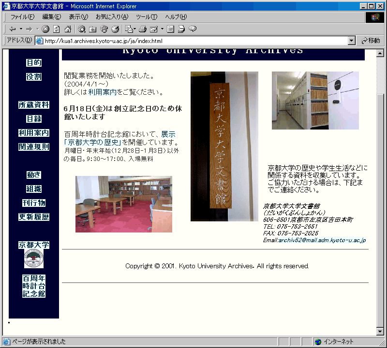Launch Messenger speech-bubble toolbar icon
Viewport: 387px width, 348px height.
[x=193, y=29]
